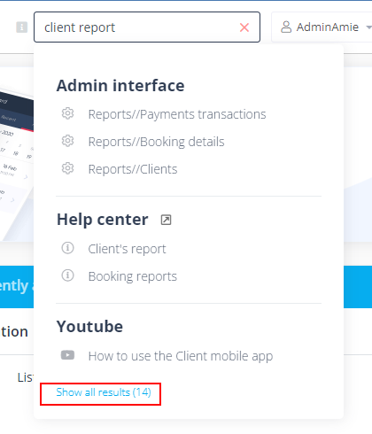The height and width of the screenshot is (434, 372).
Task: Click the YouTube play icon
Action: [x=67, y=355]
